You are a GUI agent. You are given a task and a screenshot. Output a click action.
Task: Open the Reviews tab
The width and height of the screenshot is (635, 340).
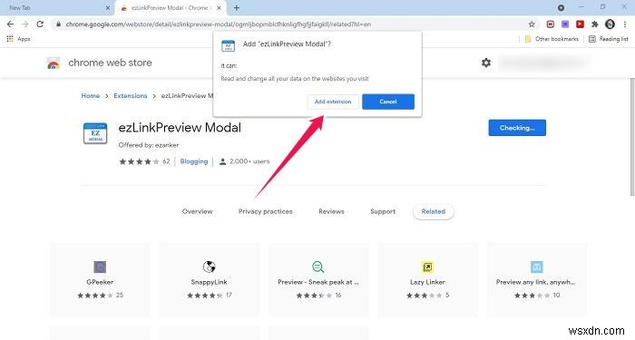tap(331, 211)
